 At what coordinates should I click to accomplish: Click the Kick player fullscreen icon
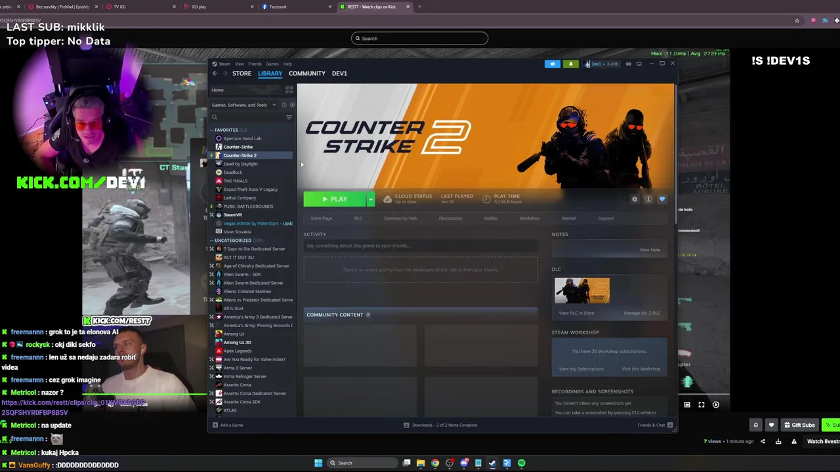pyautogui.click(x=702, y=404)
